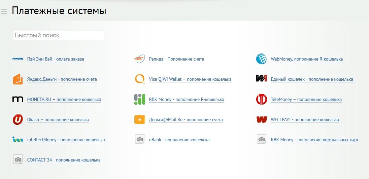Screen dimensions: 369x179
Task: Click the yellow Деньги@Mail.Ru wallet icon
Action: (x=139, y=119)
